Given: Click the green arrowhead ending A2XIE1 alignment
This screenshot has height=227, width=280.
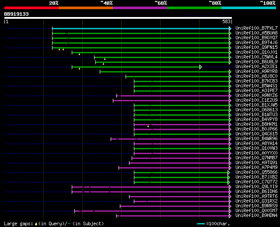Looking at the screenshot, I should click(x=201, y=67).
